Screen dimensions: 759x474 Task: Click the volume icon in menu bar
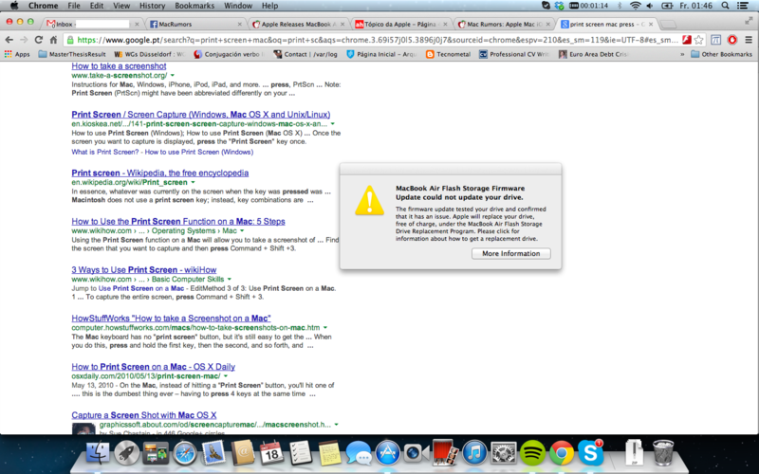(x=650, y=6)
